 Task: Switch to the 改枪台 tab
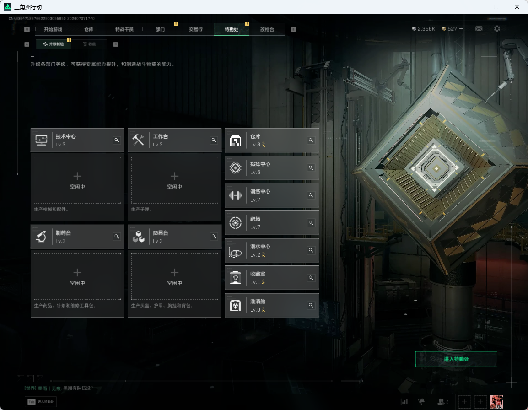pyautogui.click(x=267, y=29)
